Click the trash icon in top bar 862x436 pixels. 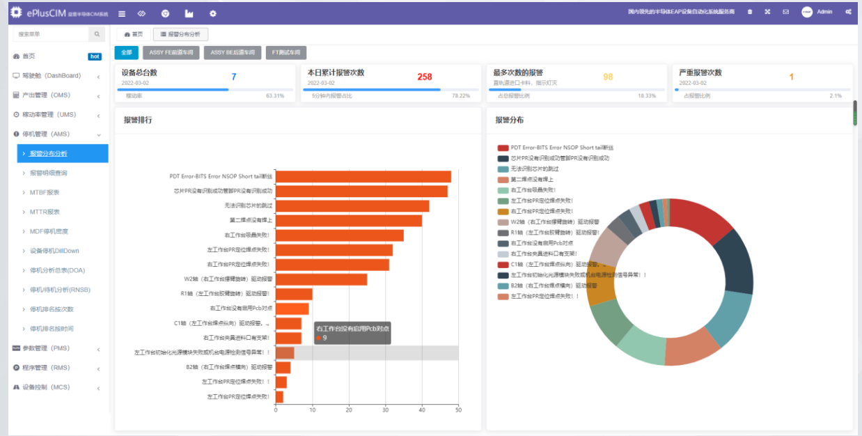pos(749,12)
